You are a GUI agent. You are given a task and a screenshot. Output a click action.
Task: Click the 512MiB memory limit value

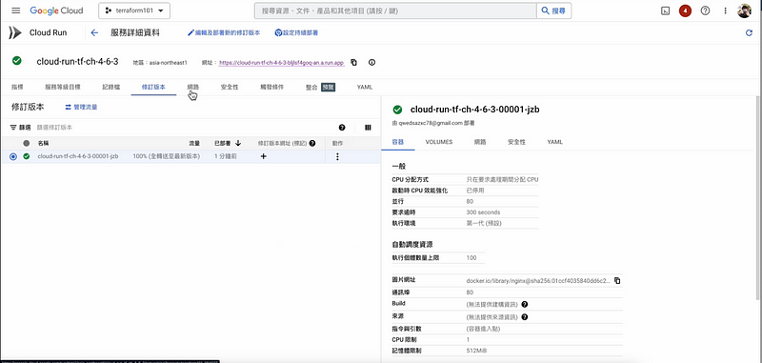coord(476,351)
